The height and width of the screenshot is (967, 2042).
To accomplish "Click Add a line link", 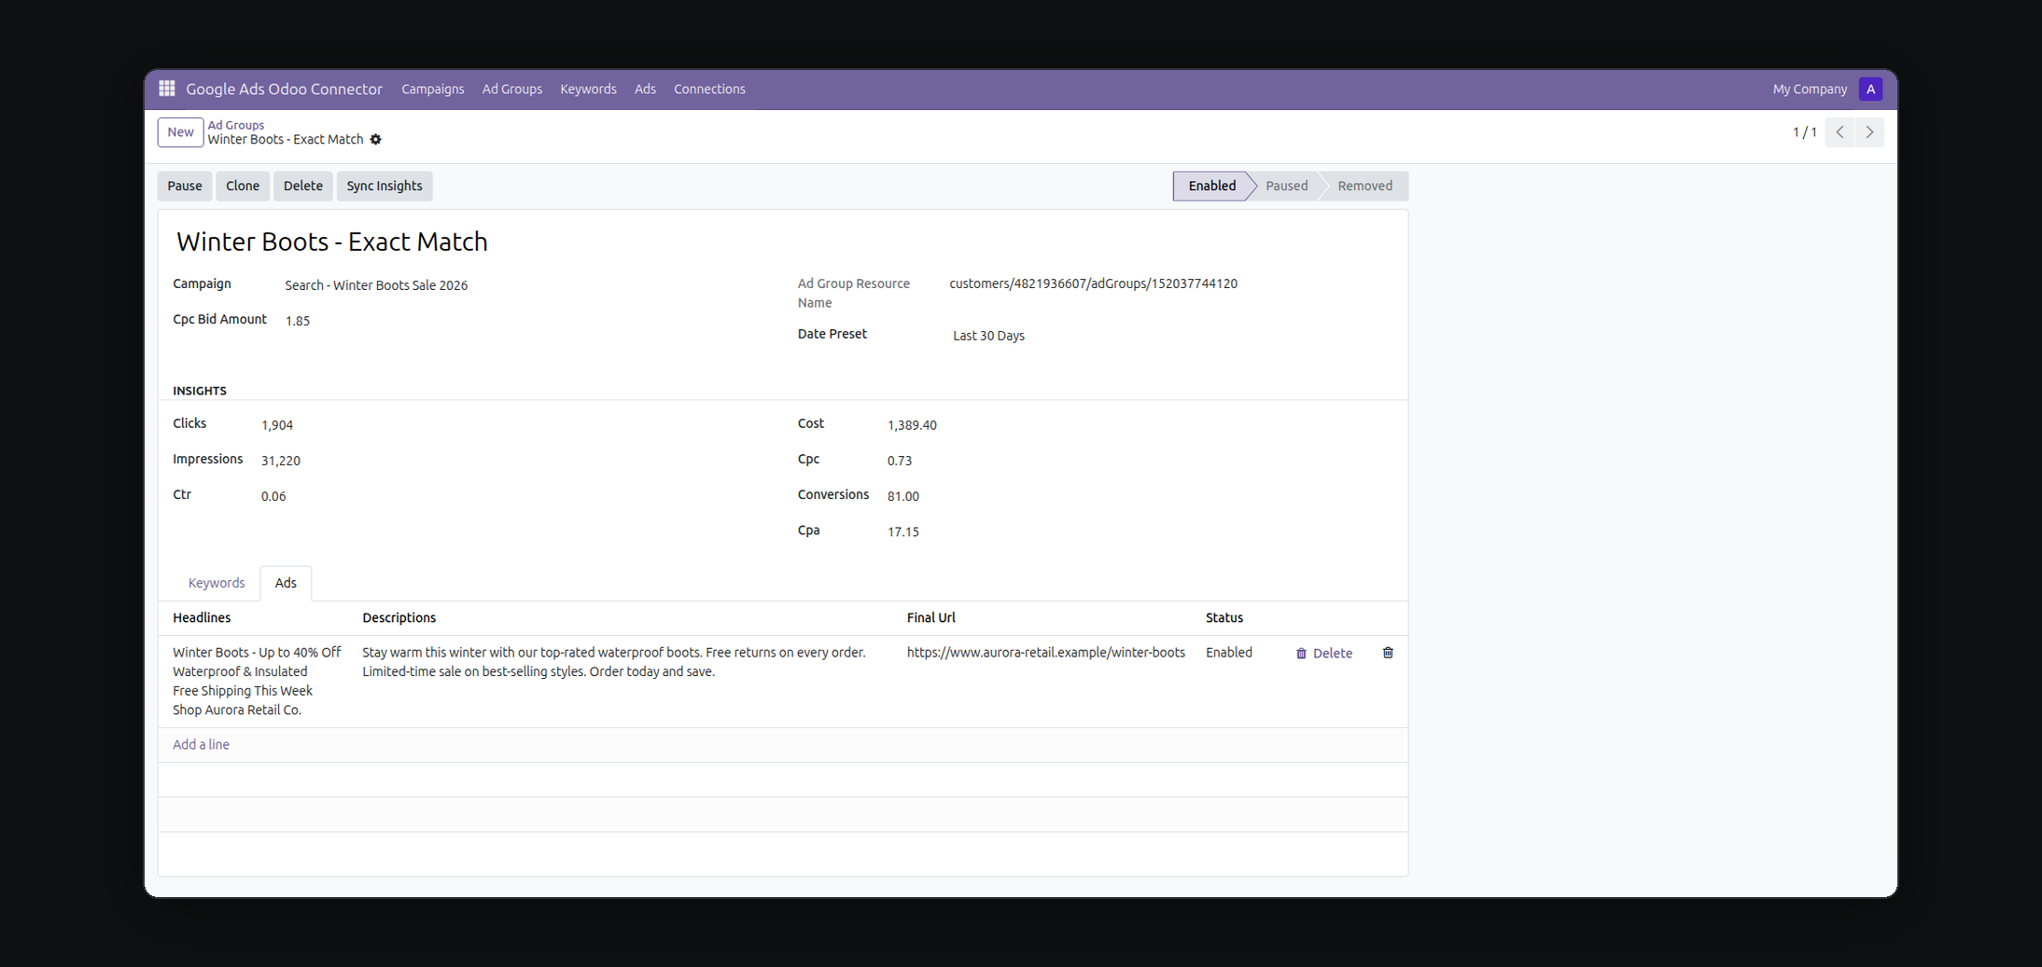I will 201,745.
